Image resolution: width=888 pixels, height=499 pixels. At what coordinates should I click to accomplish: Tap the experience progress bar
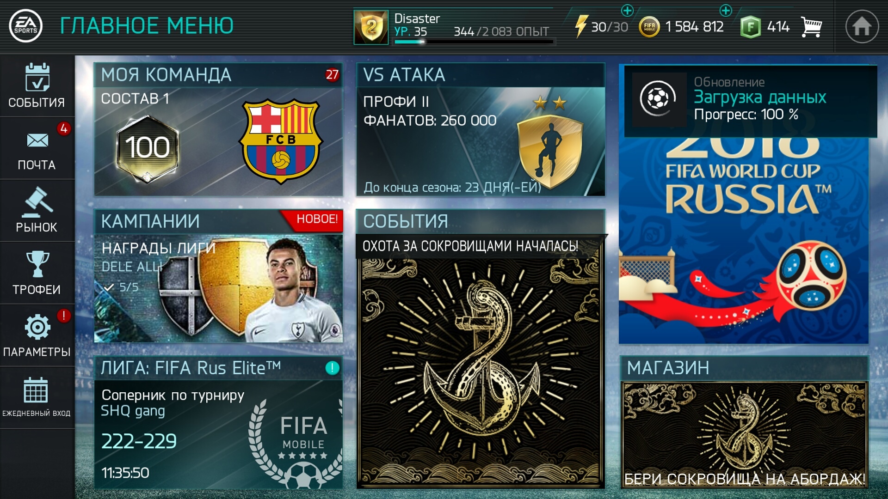pyautogui.click(x=474, y=42)
